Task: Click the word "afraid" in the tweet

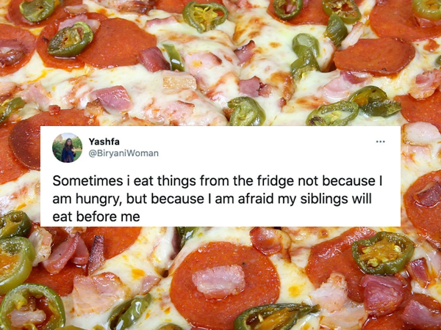Action: (x=257, y=199)
